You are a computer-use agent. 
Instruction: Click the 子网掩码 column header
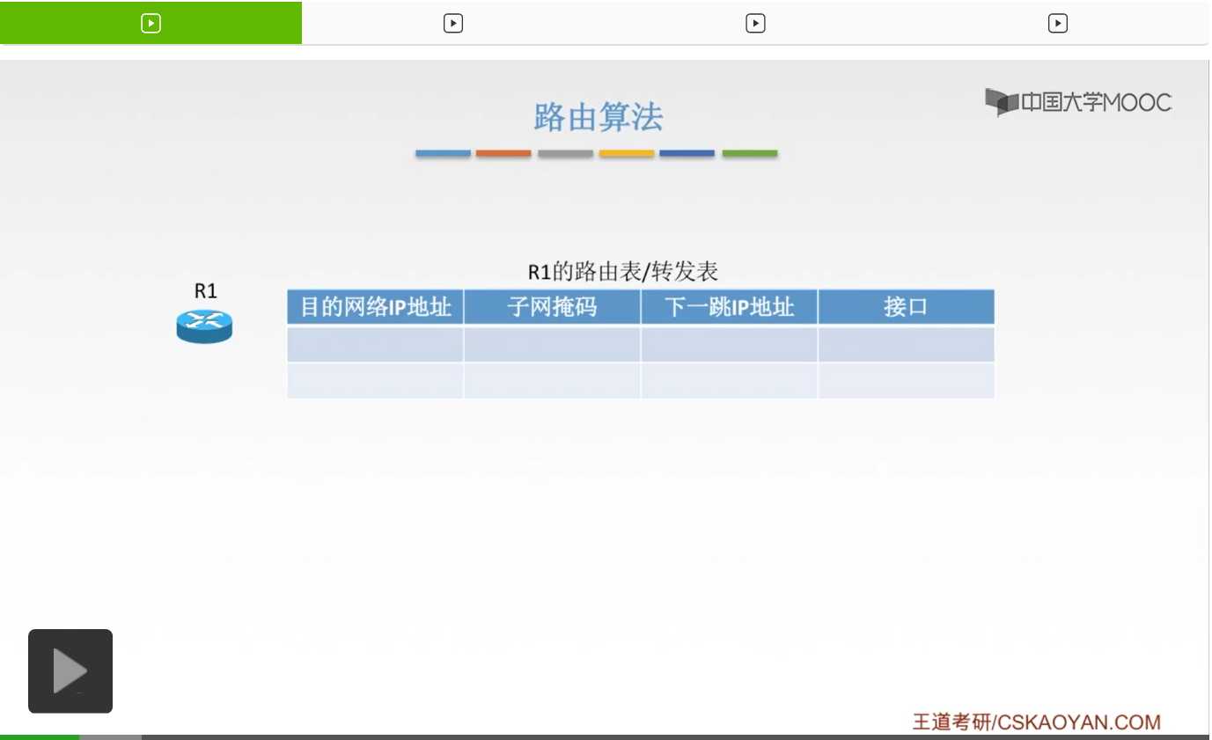click(x=553, y=307)
